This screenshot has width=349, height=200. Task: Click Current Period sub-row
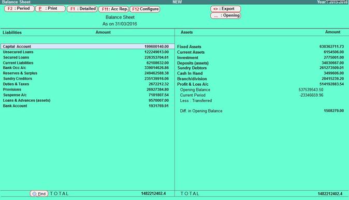point(193,95)
